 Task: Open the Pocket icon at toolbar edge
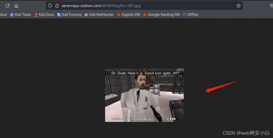[x=271, y=6]
